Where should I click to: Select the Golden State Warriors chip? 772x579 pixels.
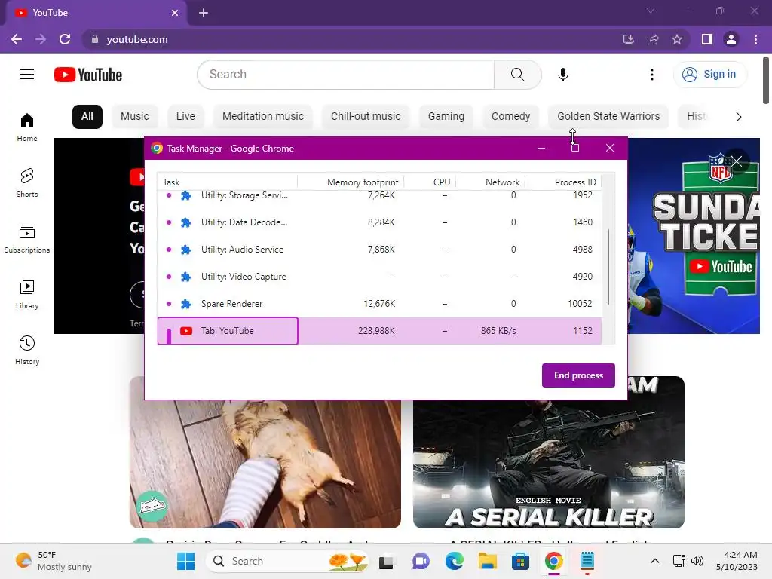(608, 117)
